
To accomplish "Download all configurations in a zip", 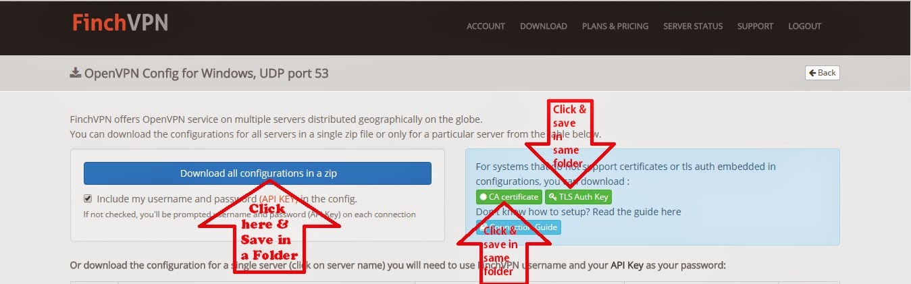I will tap(257, 173).
